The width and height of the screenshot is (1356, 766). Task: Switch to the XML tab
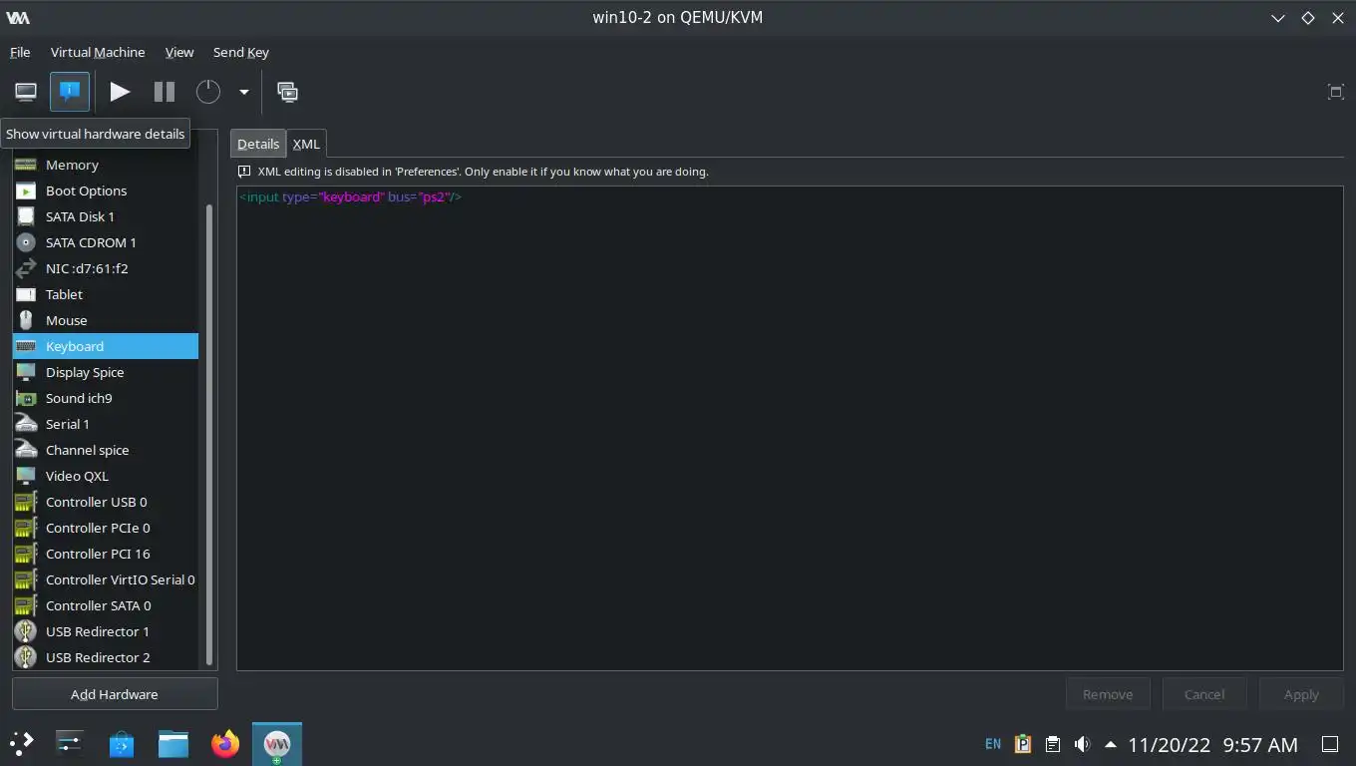tap(306, 144)
